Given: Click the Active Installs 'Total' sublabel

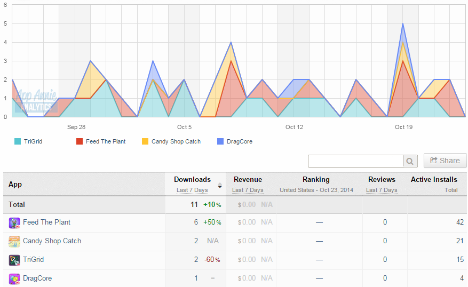Looking at the screenshot, I should coord(451,190).
